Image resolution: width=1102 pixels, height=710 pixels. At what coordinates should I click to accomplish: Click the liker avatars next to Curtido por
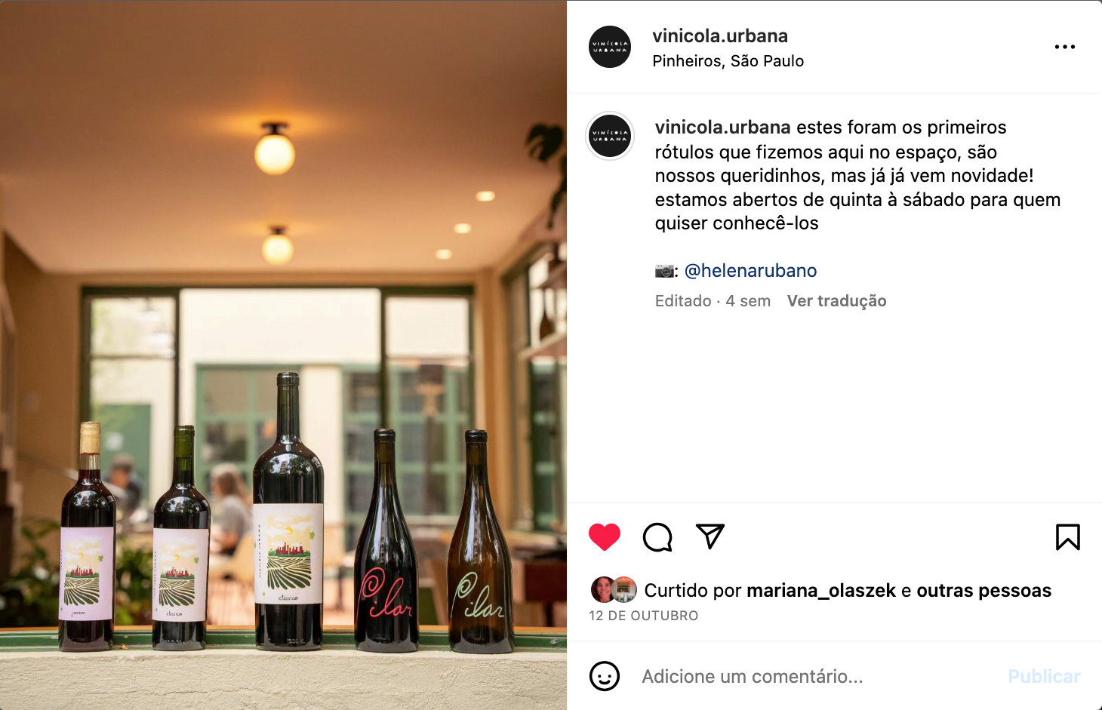[613, 590]
